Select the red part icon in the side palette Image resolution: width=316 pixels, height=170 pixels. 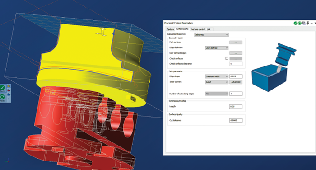[x=9, y=90]
